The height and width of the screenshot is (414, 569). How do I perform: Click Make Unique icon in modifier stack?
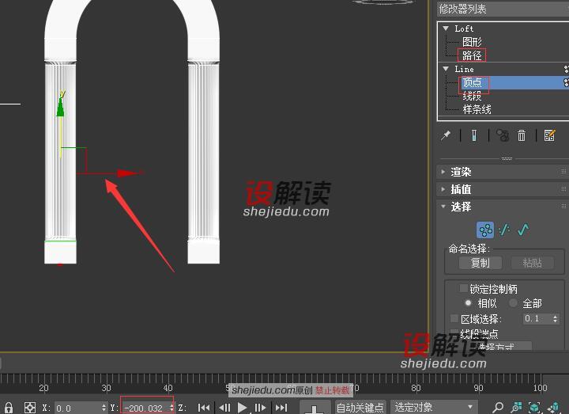pos(503,135)
